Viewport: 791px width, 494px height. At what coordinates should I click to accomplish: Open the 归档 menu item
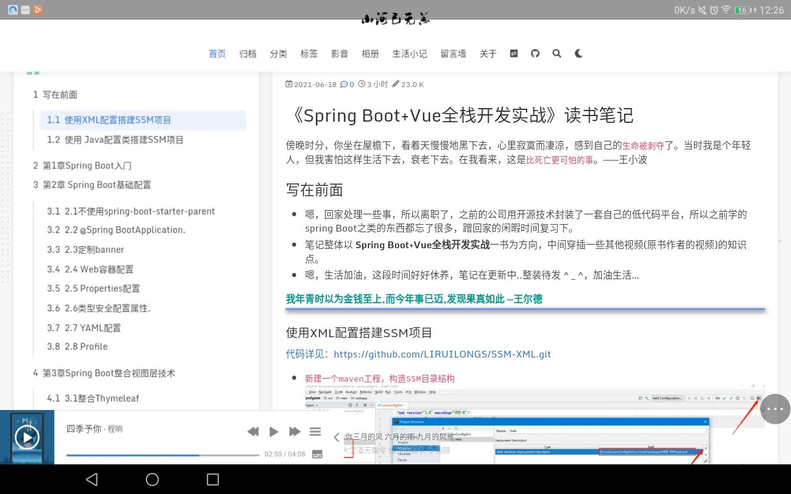pos(248,54)
